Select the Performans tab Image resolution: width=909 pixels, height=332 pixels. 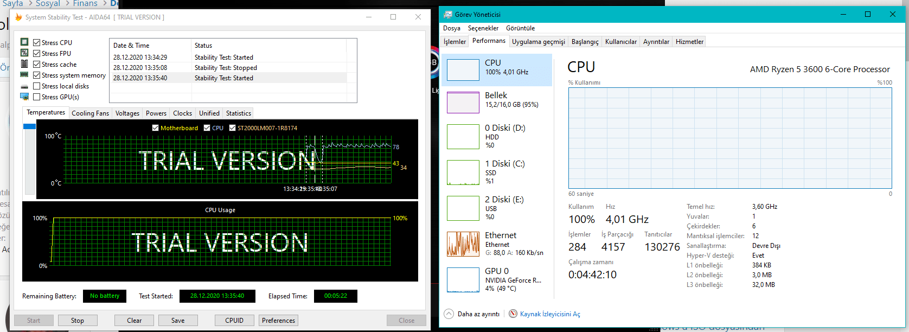click(x=489, y=41)
